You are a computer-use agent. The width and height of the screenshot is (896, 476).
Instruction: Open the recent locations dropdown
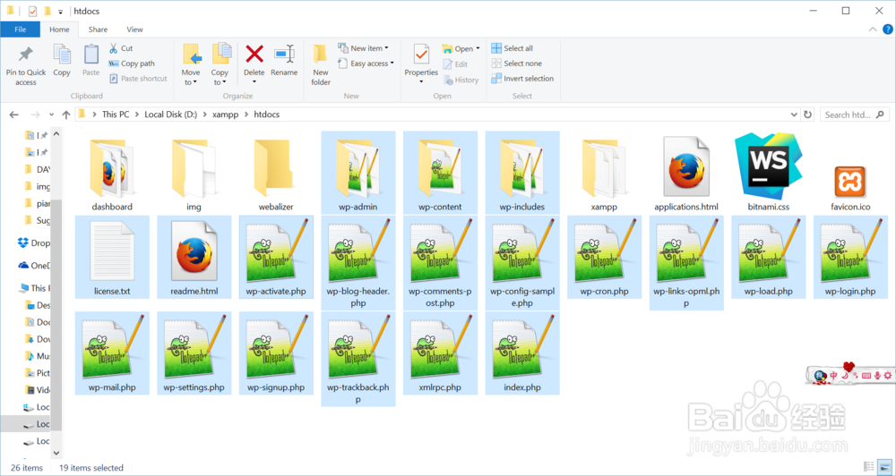click(x=51, y=115)
